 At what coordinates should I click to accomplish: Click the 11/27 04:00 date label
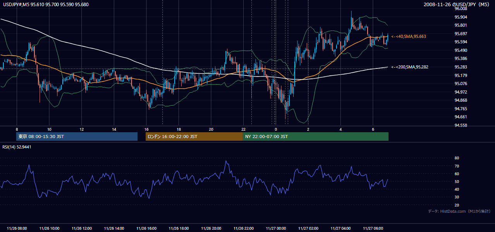click(340, 229)
